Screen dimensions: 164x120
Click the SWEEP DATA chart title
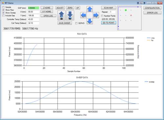pos(82,77)
